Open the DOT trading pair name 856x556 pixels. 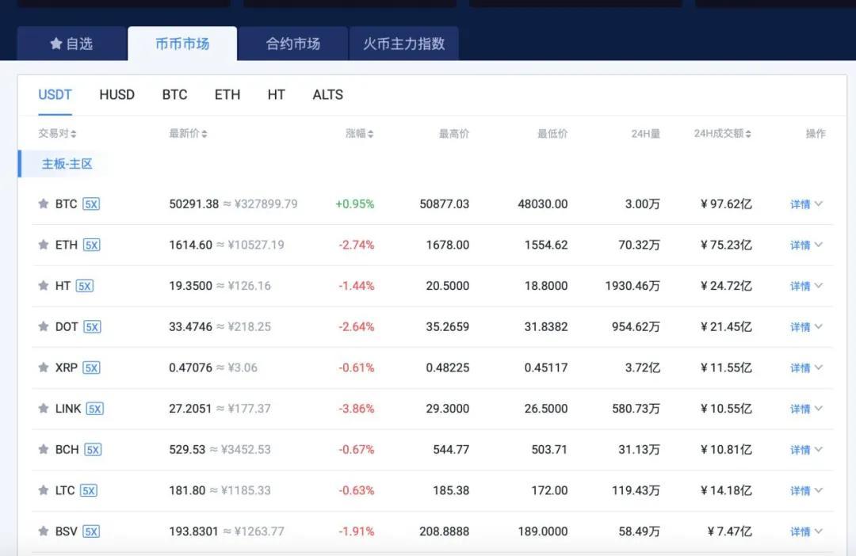point(67,327)
